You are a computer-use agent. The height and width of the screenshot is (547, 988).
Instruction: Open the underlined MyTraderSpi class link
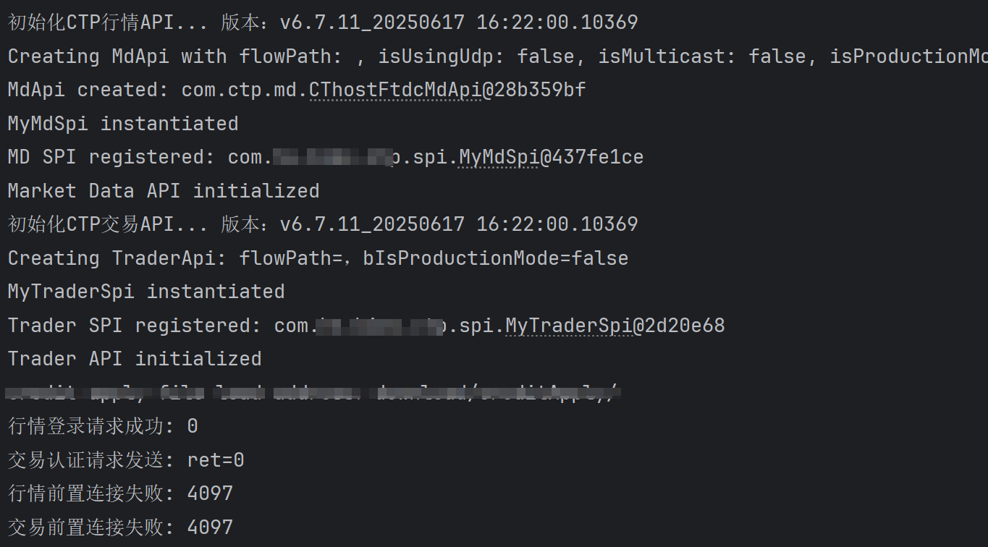[x=569, y=326]
